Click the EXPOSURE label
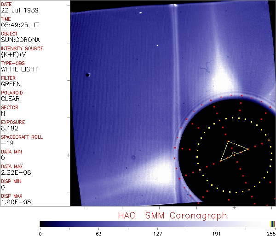 pyautogui.click(x=13, y=122)
